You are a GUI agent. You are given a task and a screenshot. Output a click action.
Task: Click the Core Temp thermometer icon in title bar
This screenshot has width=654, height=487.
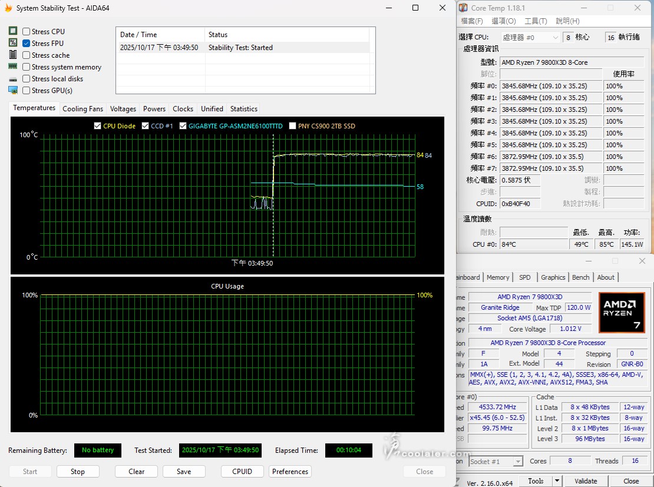click(x=464, y=8)
